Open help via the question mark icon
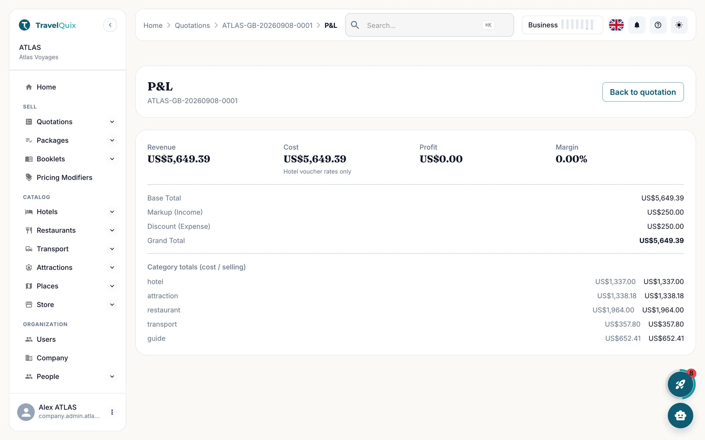The height and width of the screenshot is (440, 705). 658,25
